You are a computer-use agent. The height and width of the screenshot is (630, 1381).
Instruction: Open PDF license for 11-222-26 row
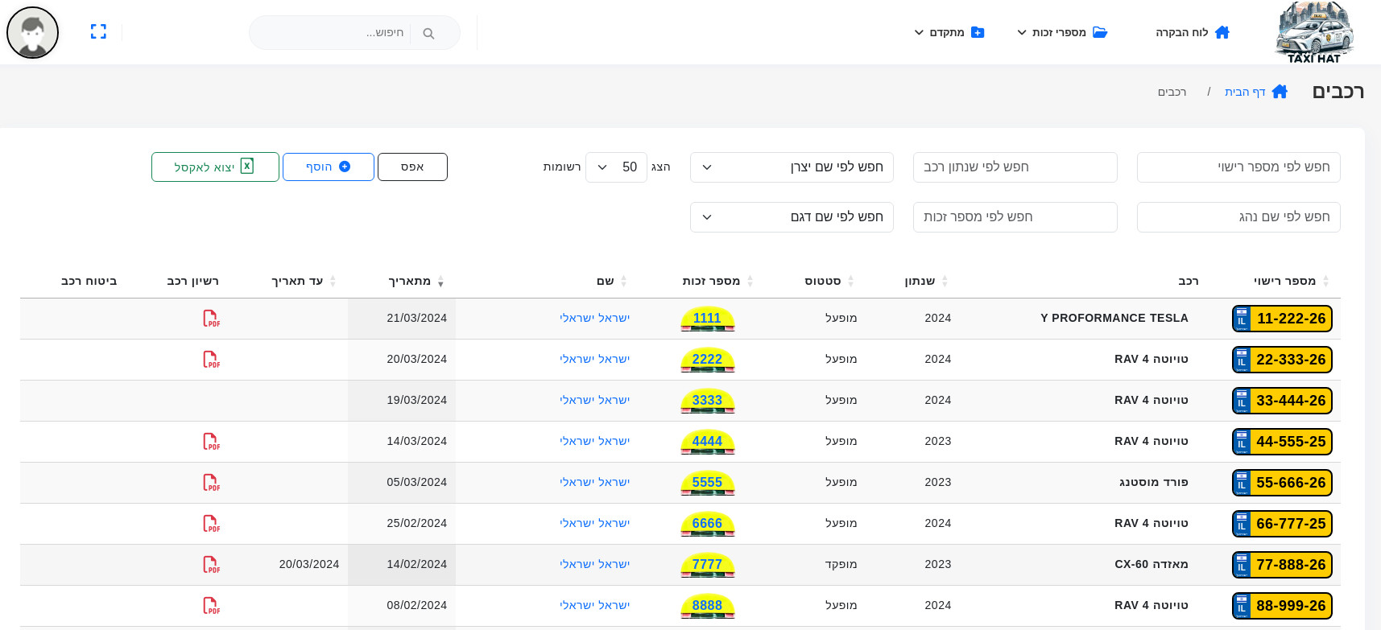tap(211, 319)
